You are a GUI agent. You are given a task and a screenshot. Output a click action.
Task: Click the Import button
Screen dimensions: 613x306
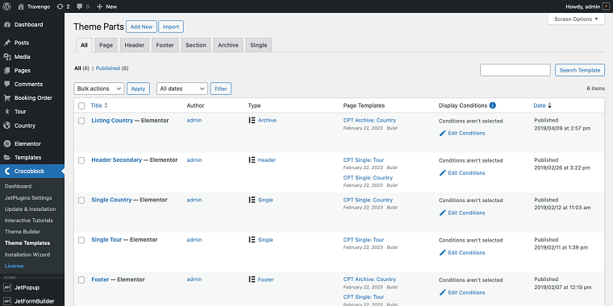pyautogui.click(x=171, y=27)
